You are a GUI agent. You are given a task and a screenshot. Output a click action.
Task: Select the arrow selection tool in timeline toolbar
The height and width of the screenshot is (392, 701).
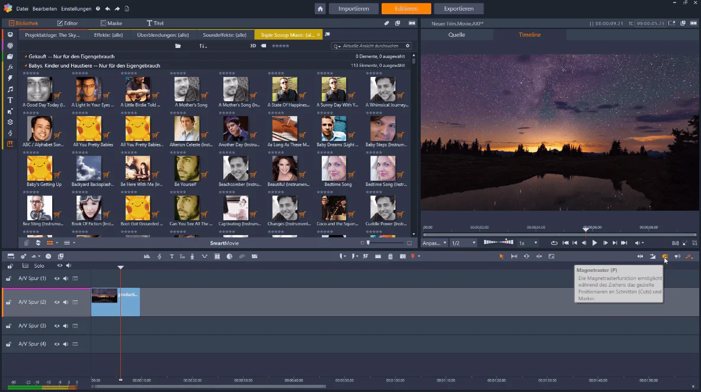click(501, 256)
